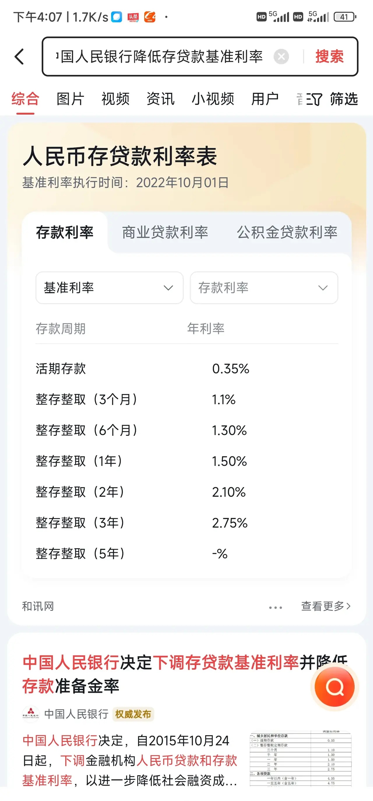Open the three-dots more options icon
The width and height of the screenshot is (373, 801).
(275, 607)
